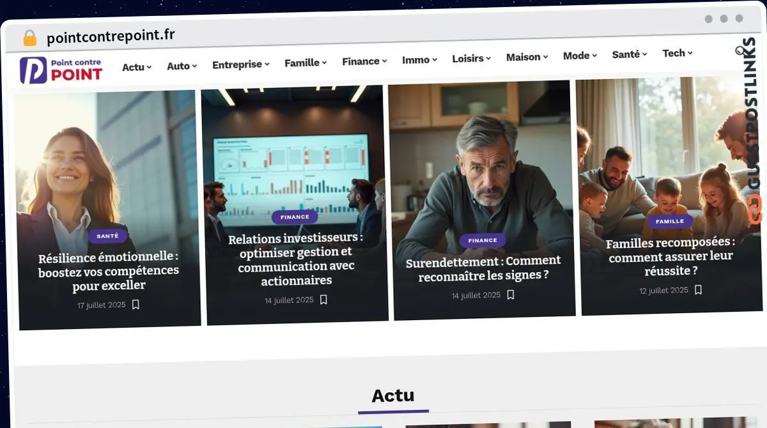Open the Immo navigation menu

(x=419, y=60)
